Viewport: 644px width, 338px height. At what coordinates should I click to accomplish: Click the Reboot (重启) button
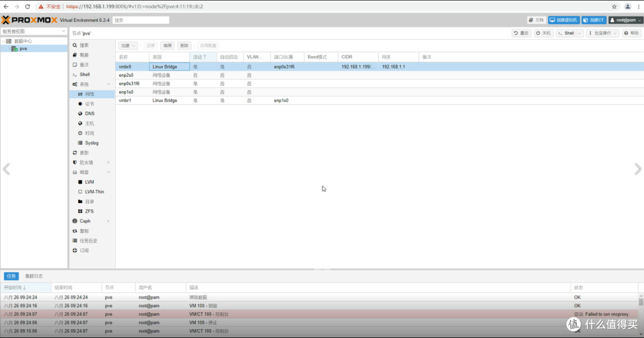(x=521, y=33)
